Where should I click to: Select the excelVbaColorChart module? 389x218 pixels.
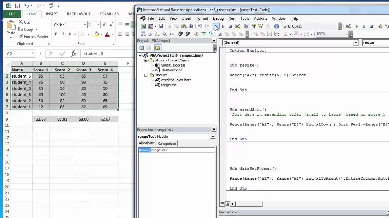pyautogui.click(x=176, y=80)
